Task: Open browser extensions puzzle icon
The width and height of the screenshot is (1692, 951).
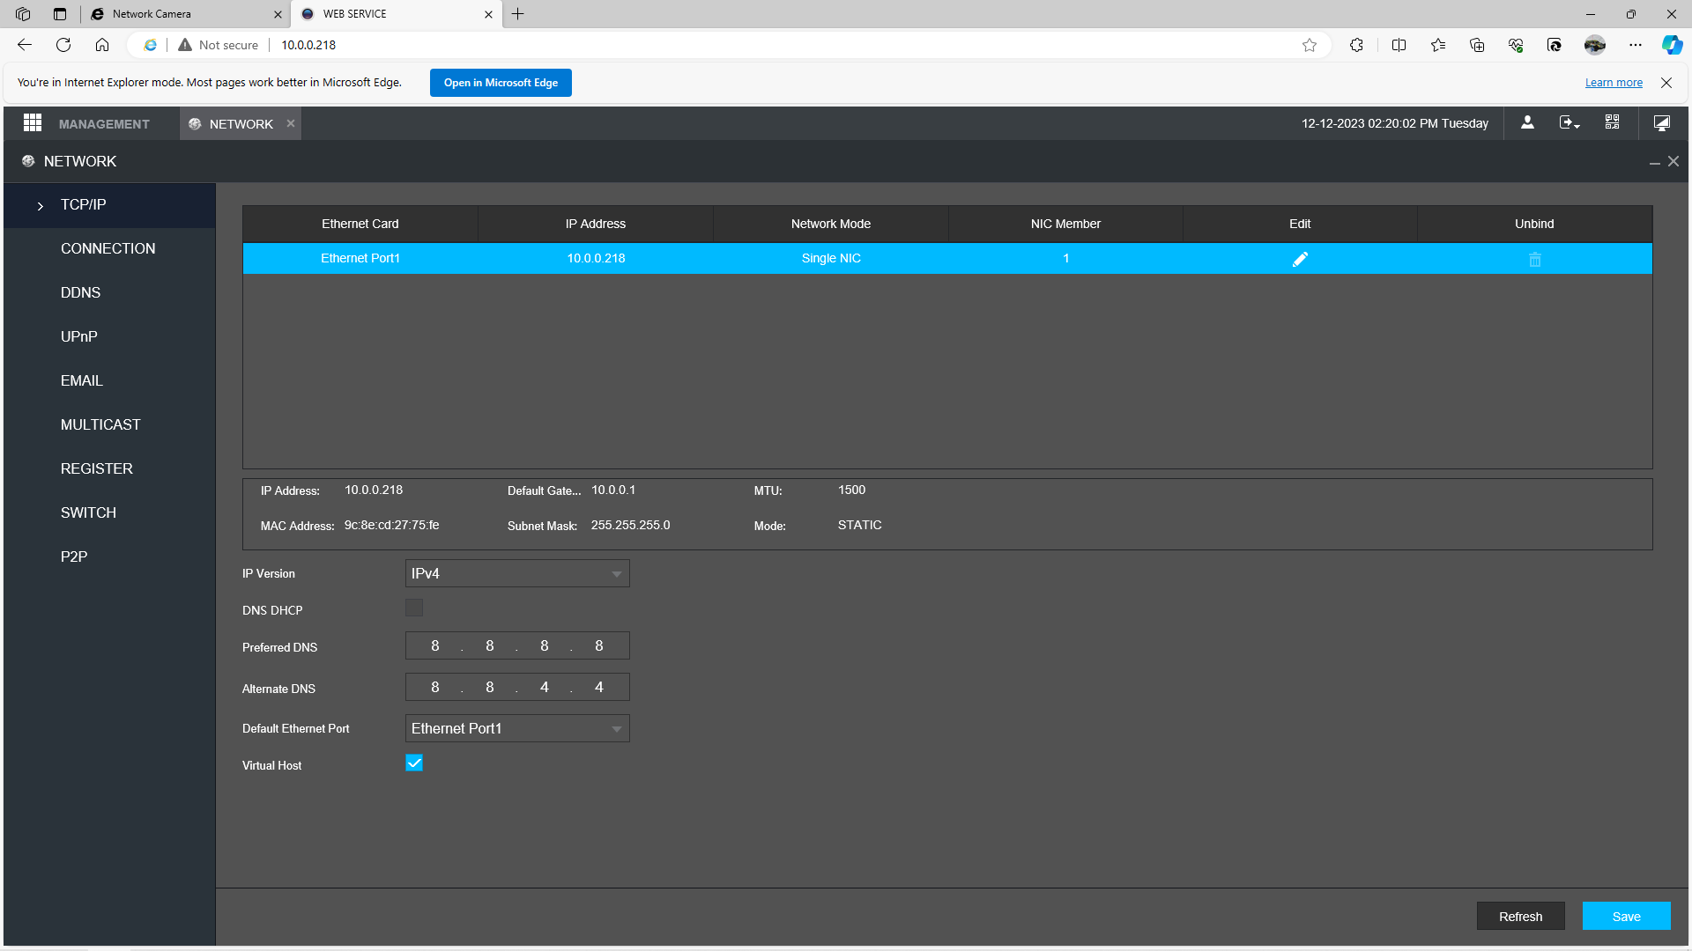Action: [x=1356, y=45]
